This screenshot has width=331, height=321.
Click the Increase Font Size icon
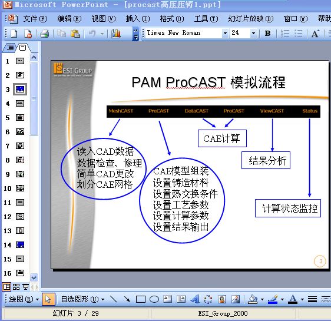(315, 34)
